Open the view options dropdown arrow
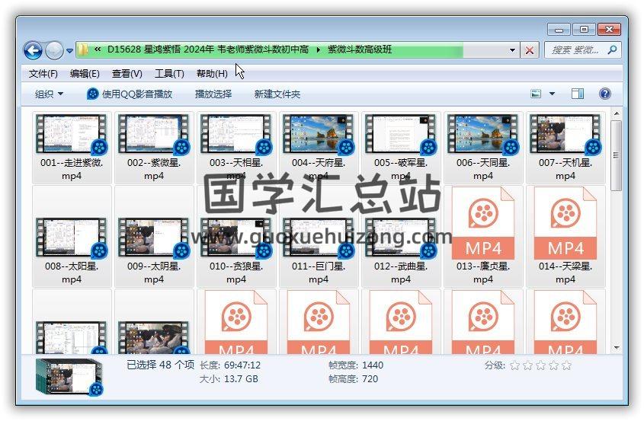 pyautogui.click(x=552, y=94)
